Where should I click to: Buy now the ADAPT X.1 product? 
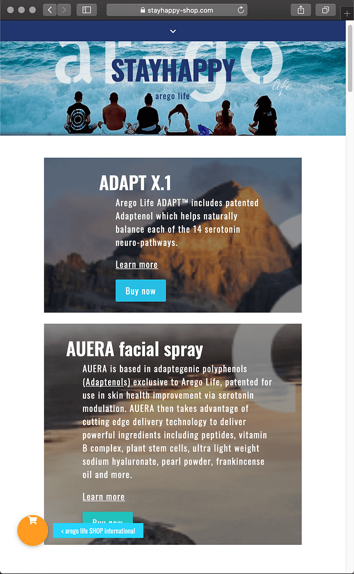coord(141,291)
